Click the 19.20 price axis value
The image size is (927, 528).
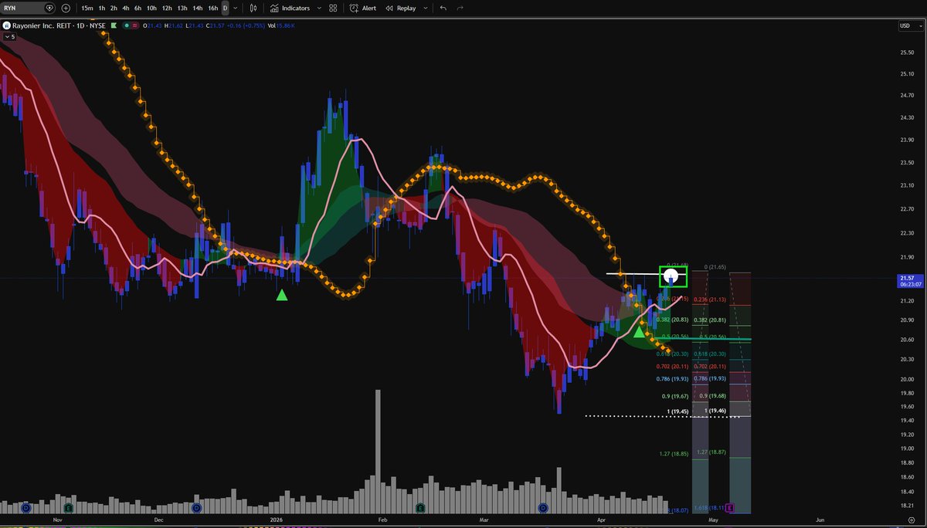[906, 435]
